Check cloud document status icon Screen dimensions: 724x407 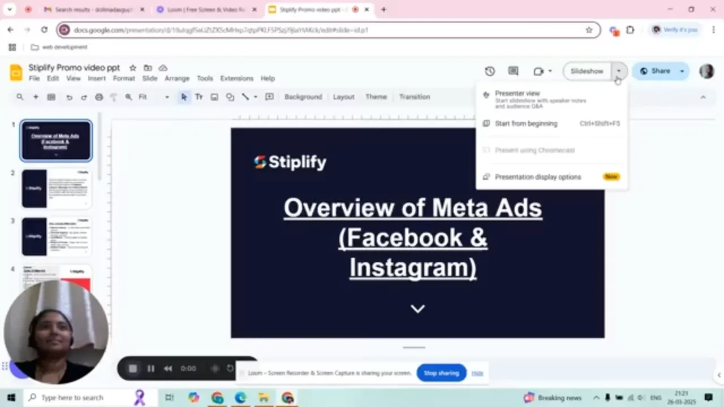pos(163,68)
